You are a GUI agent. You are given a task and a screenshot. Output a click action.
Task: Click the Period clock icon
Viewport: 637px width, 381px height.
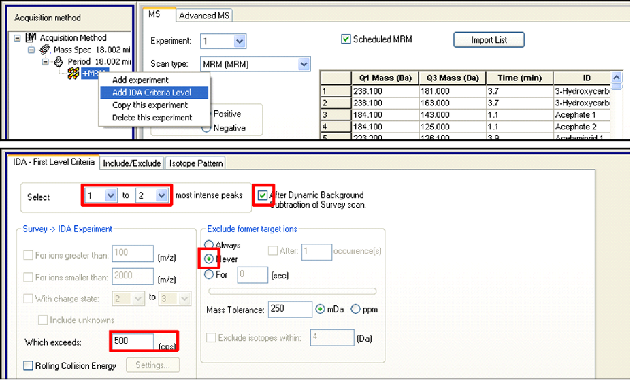59,62
